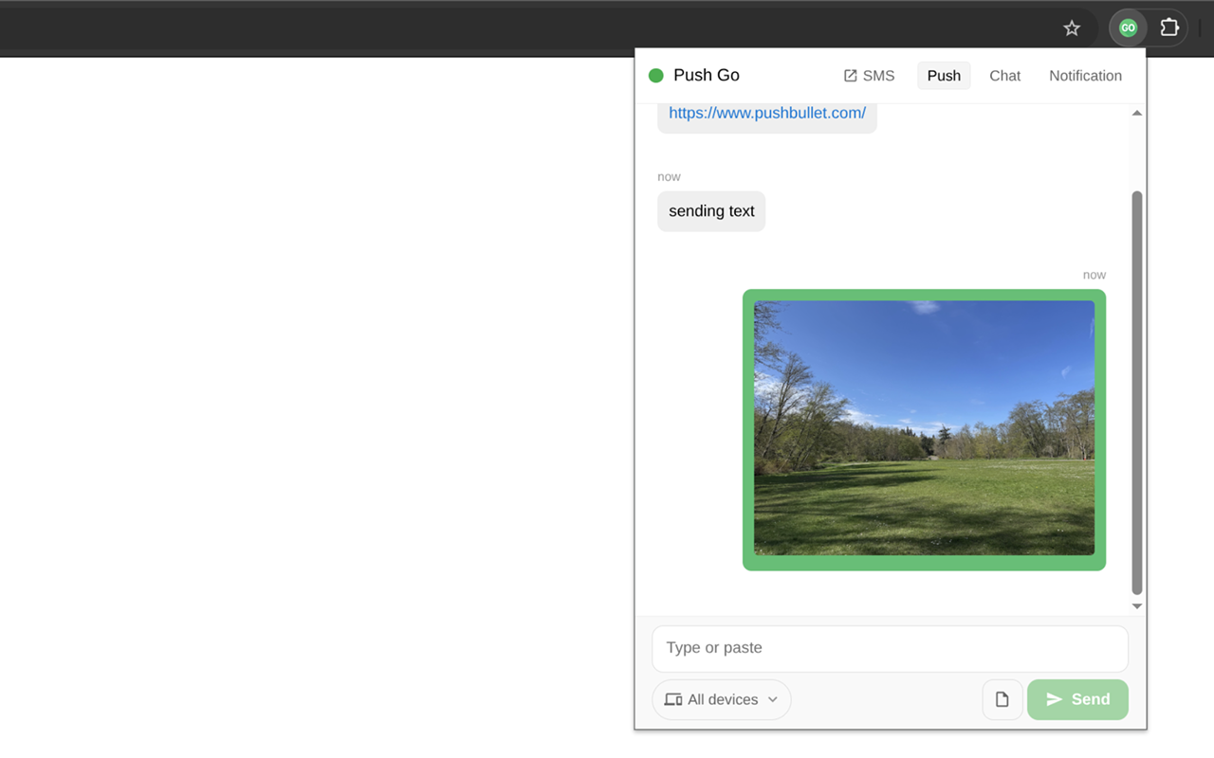Click the 'now' timestamp above the photo

coord(1094,275)
